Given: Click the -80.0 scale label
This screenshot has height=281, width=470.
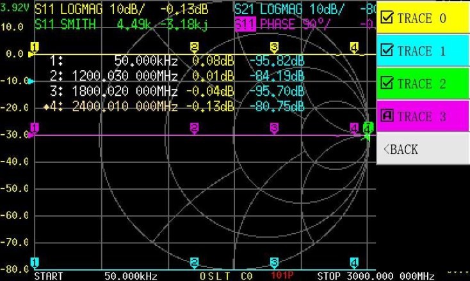Looking at the screenshot, I should (14, 269).
